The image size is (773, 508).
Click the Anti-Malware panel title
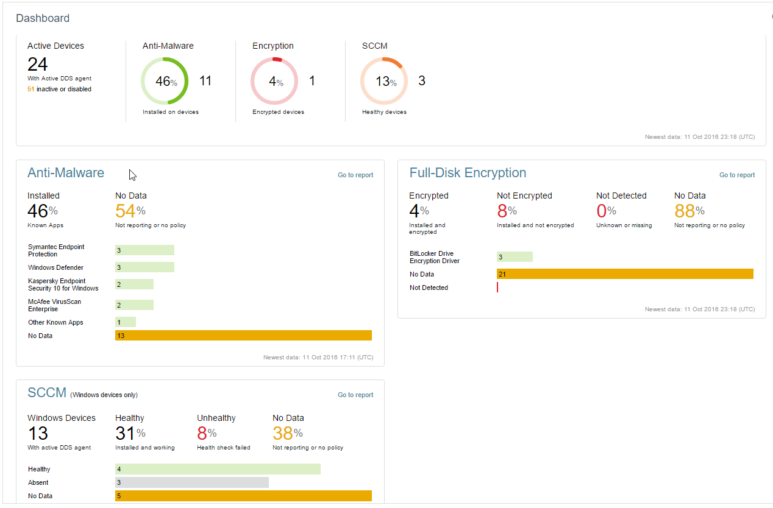(x=66, y=173)
